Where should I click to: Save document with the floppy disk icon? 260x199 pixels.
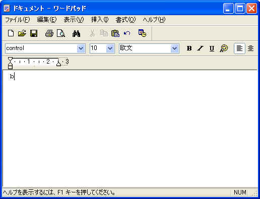[34, 33]
